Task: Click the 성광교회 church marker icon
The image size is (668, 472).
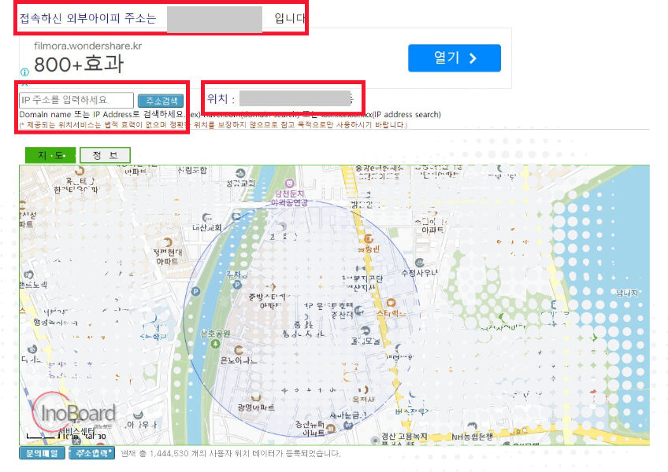Action: 240,173
